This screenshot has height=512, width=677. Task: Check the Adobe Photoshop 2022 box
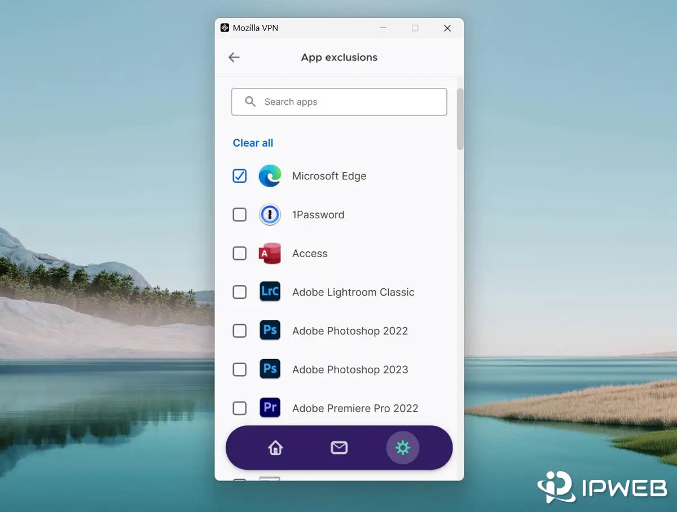pyautogui.click(x=240, y=331)
